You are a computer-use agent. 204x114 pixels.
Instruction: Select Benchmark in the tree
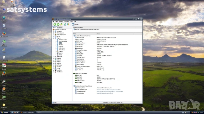click(x=59, y=72)
